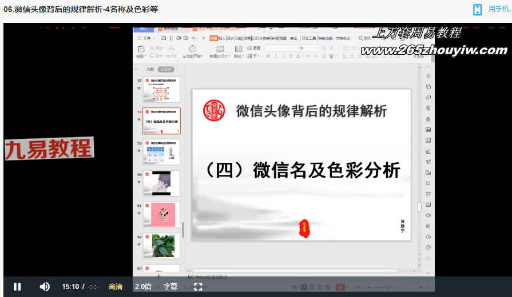Open the 审阅 ribbon tab
The width and height of the screenshot is (512, 297).
coord(275,38)
